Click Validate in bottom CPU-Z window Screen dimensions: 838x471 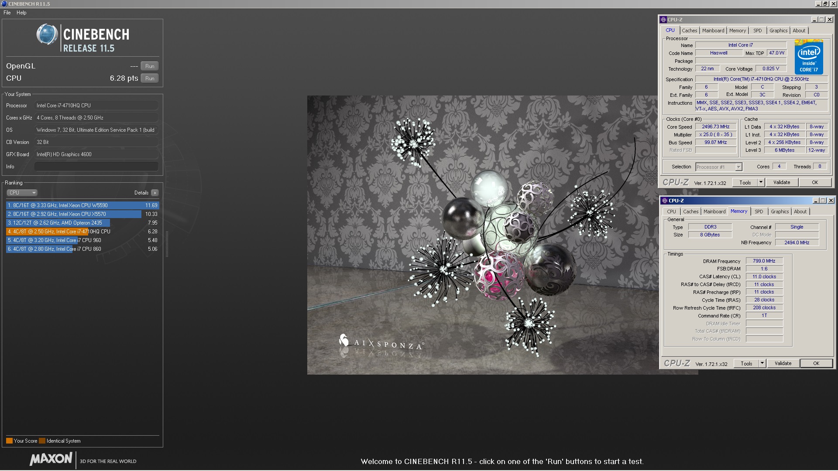tap(783, 364)
